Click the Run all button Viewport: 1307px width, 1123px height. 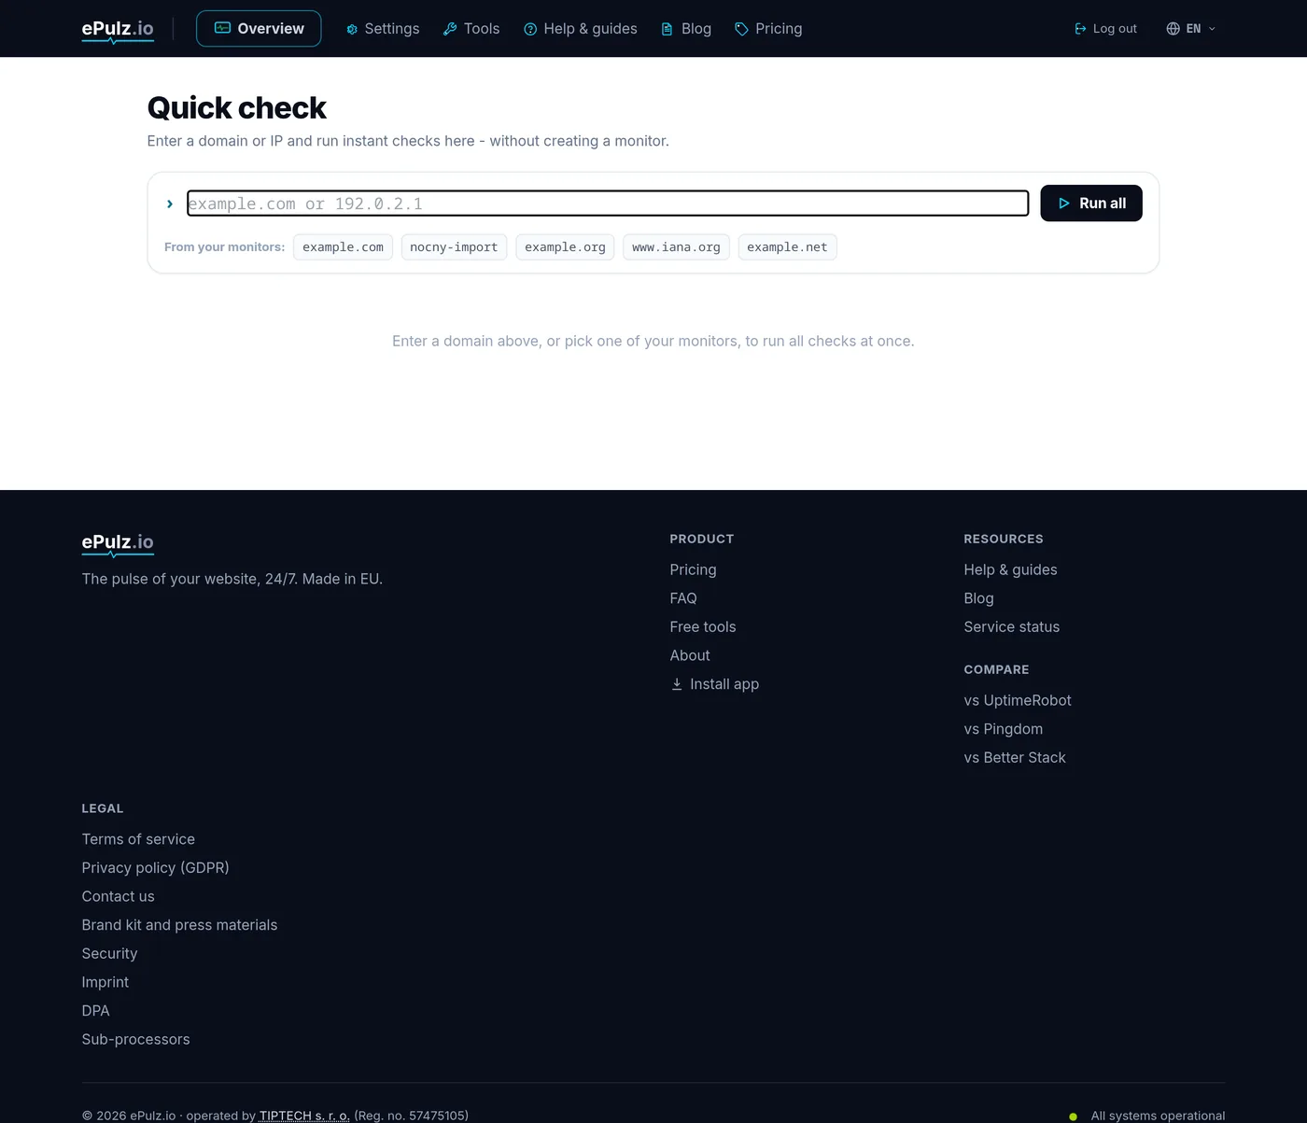(x=1091, y=204)
